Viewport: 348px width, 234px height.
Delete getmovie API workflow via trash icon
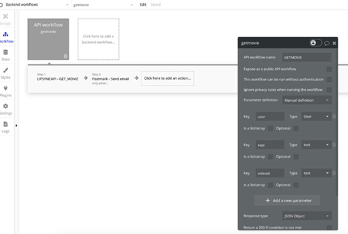click(65, 56)
